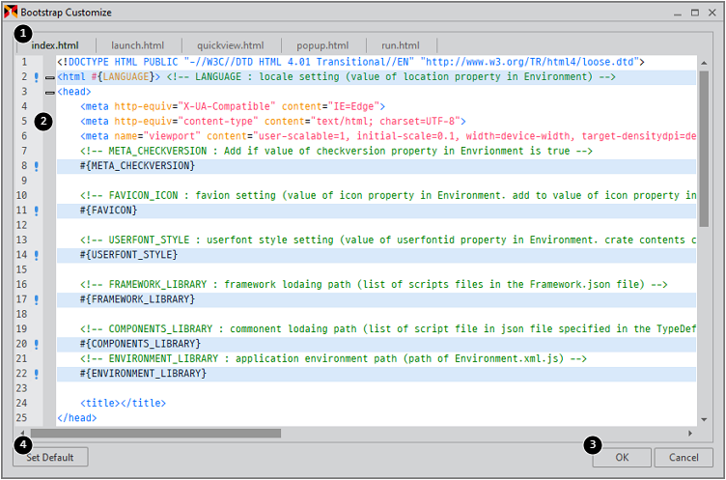Click the exclamation marker on line 14
Viewport: 726px width, 480px height.
tap(37, 255)
